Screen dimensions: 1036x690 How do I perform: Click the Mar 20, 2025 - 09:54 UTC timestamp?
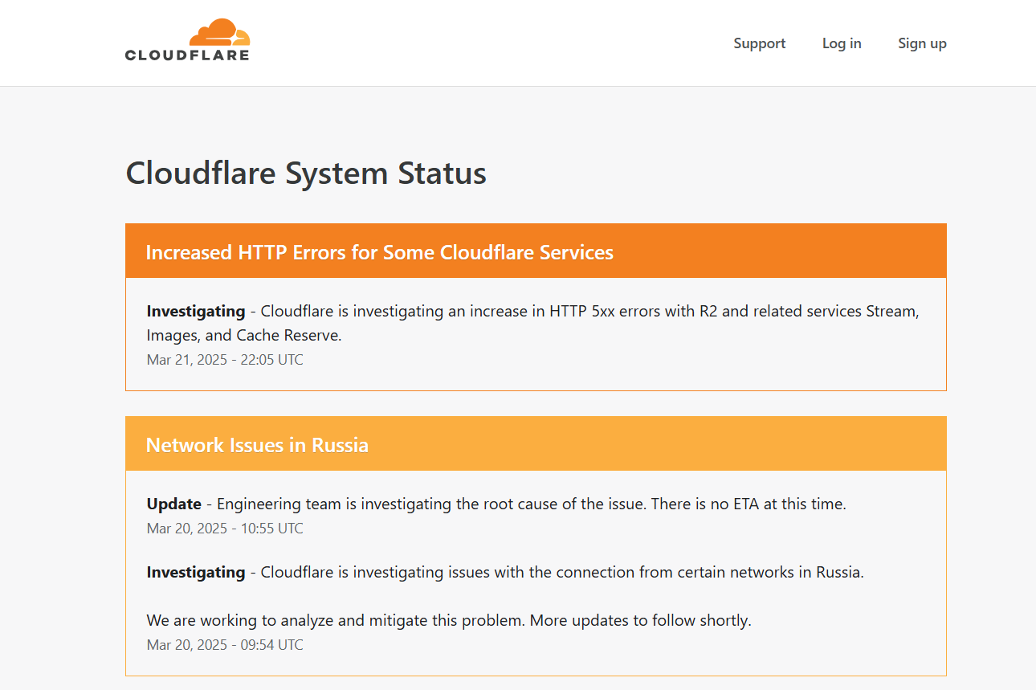[225, 645]
